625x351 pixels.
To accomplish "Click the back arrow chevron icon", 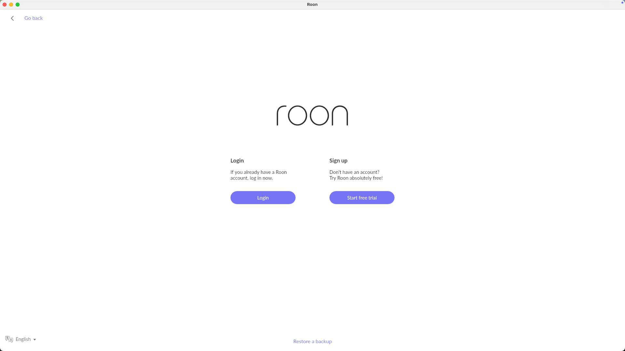I will pyautogui.click(x=12, y=18).
